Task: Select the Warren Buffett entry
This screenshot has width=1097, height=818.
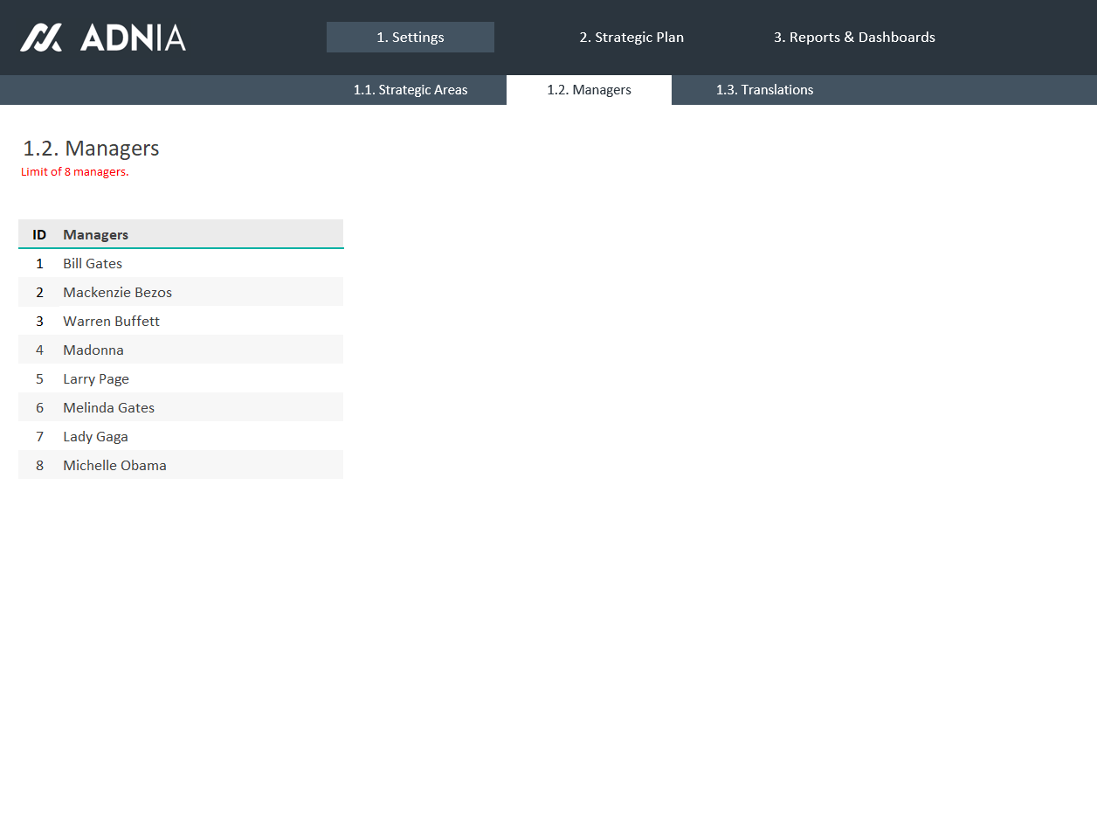Action: point(111,322)
